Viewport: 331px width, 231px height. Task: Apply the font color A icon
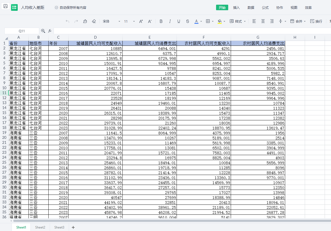pyautogui.click(x=196, y=21)
